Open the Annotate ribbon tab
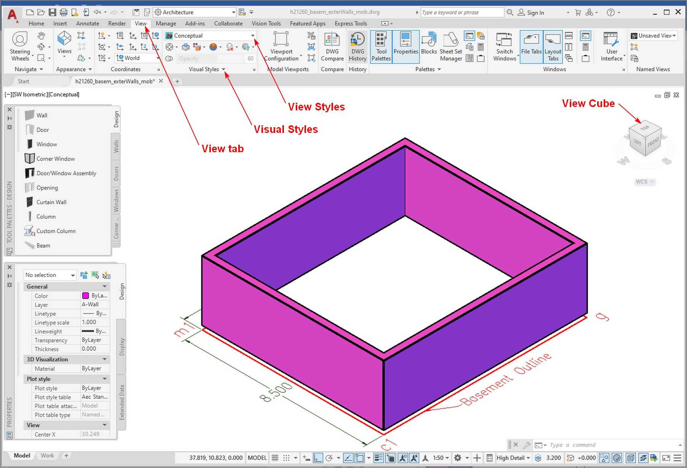 pyautogui.click(x=88, y=23)
